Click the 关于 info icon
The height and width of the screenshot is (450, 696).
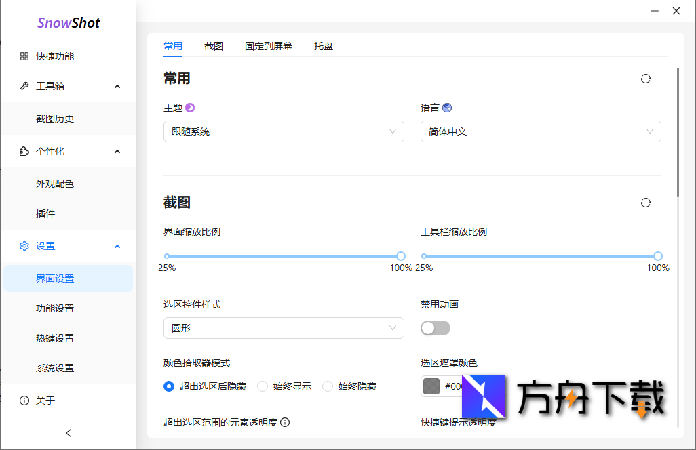coord(24,401)
